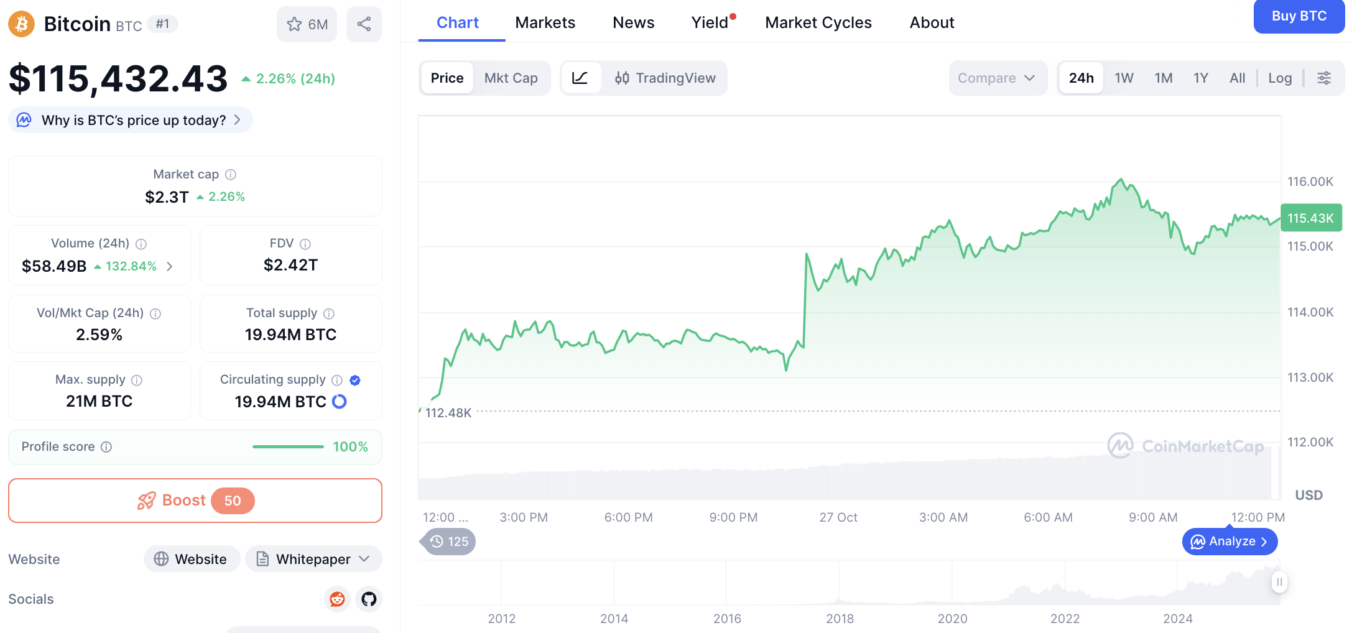Switch to TradingView chart mode

click(x=665, y=78)
